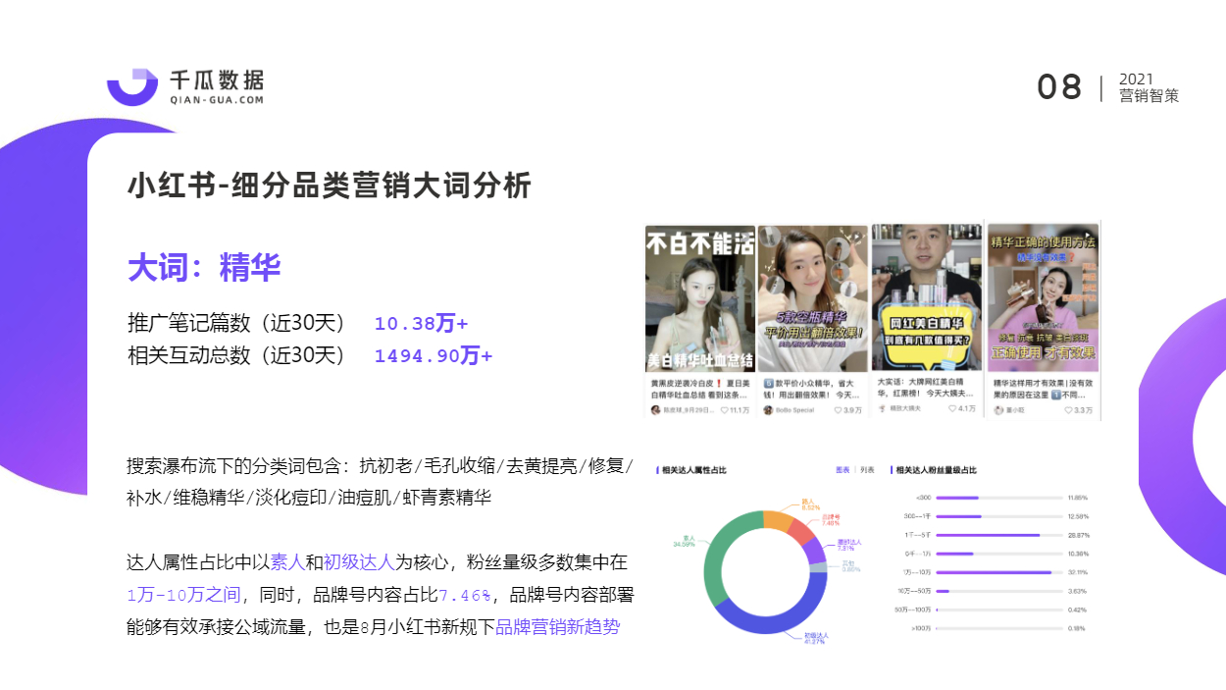The height and width of the screenshot is (690, 1226).
Task: Open the 不白不能活 note cover image
Action: pyautogui.click(x=699, y=298)
